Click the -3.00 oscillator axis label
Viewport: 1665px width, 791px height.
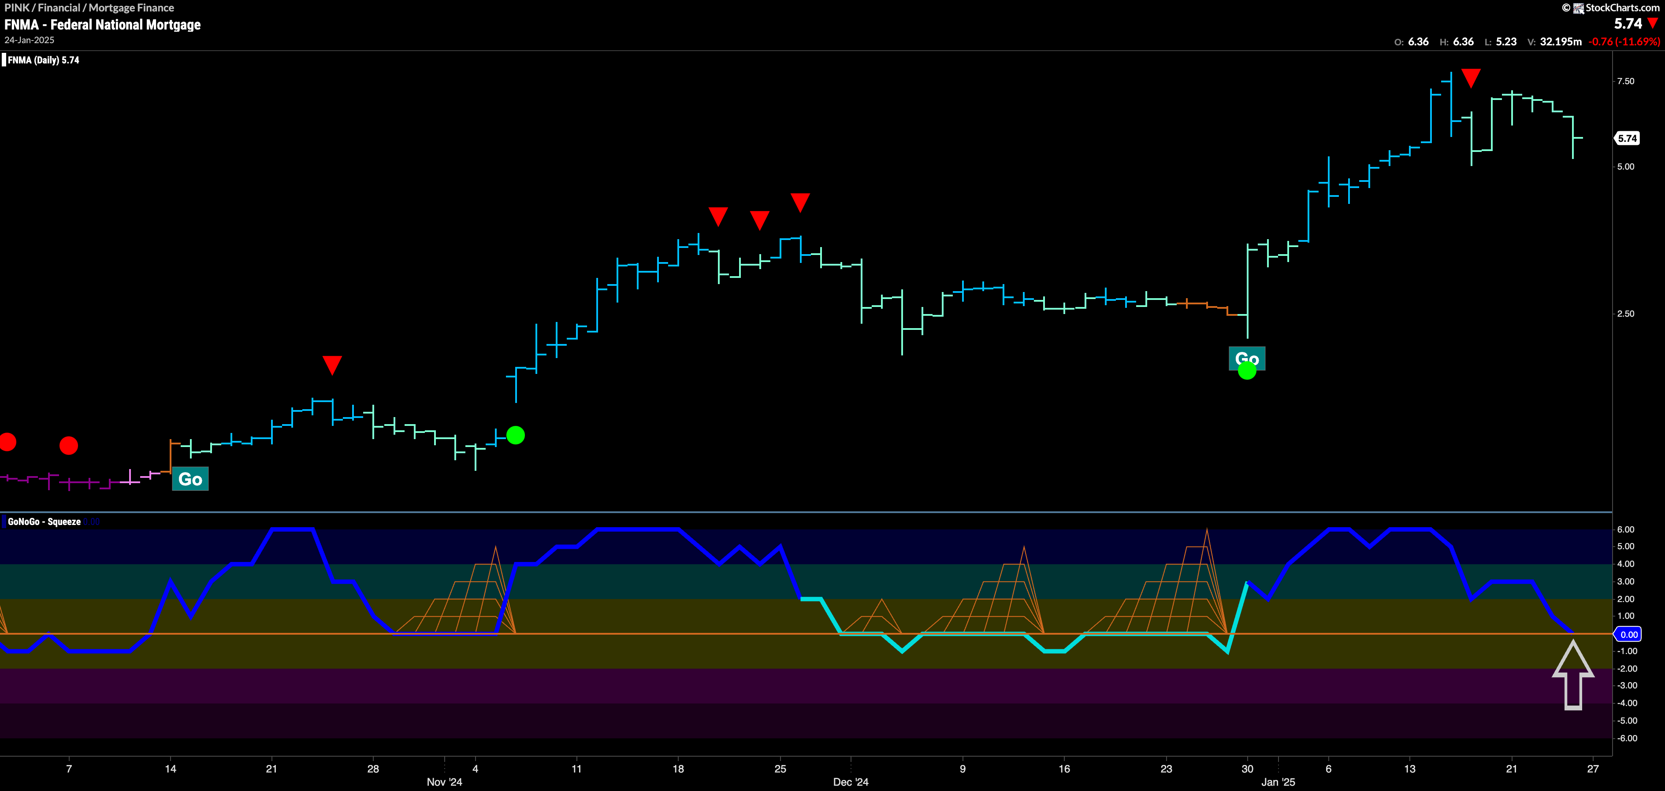click(x=1626, y=685)
